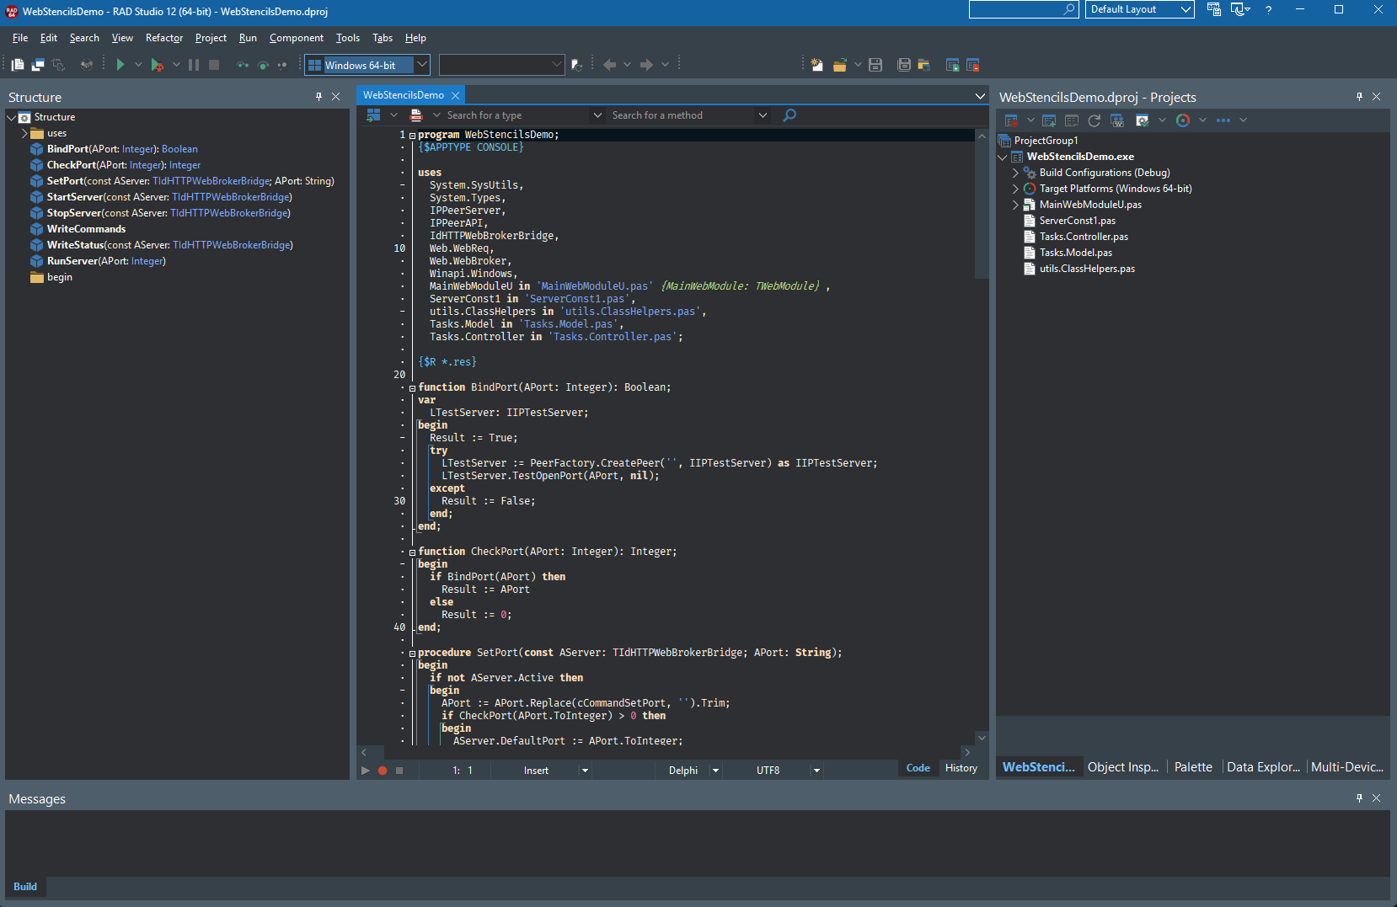Open the Refactor menu
1397x907 pixels.
click(163, 38)
